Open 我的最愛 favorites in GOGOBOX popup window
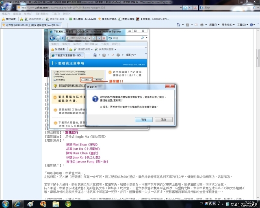This screenshot has width=260, height=208. [58, 49]
